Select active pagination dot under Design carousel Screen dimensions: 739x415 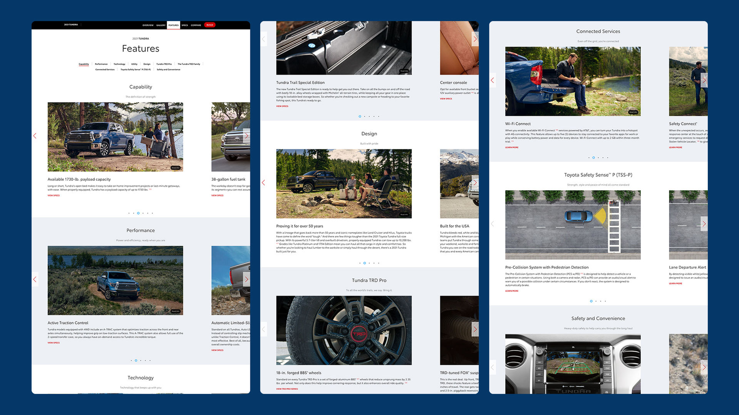coord(365,263)
